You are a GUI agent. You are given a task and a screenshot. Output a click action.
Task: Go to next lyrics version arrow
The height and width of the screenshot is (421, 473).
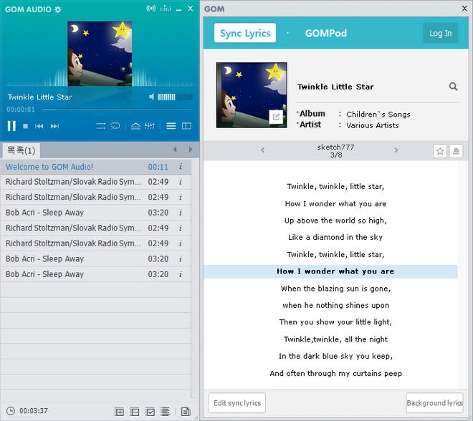coord(396,150)
